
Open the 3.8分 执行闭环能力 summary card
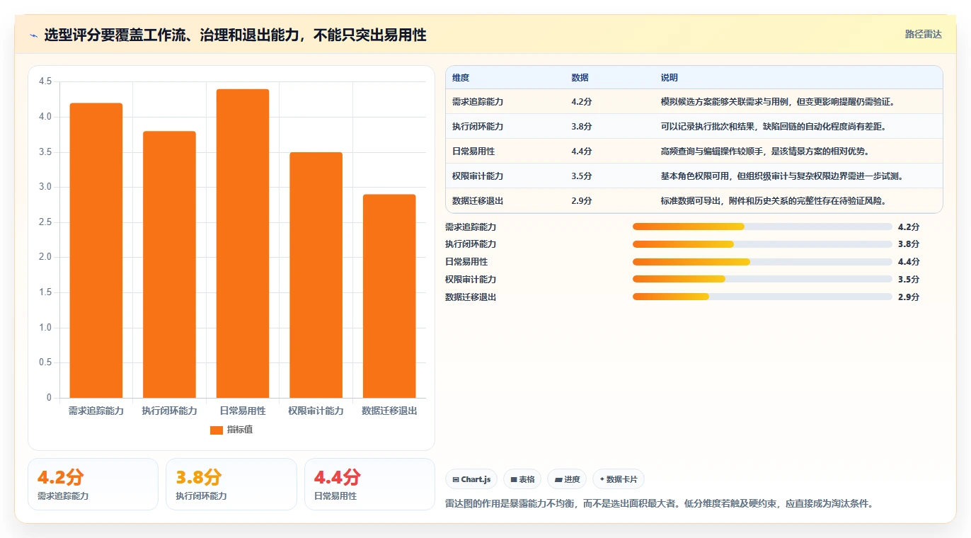pos(231,484)
